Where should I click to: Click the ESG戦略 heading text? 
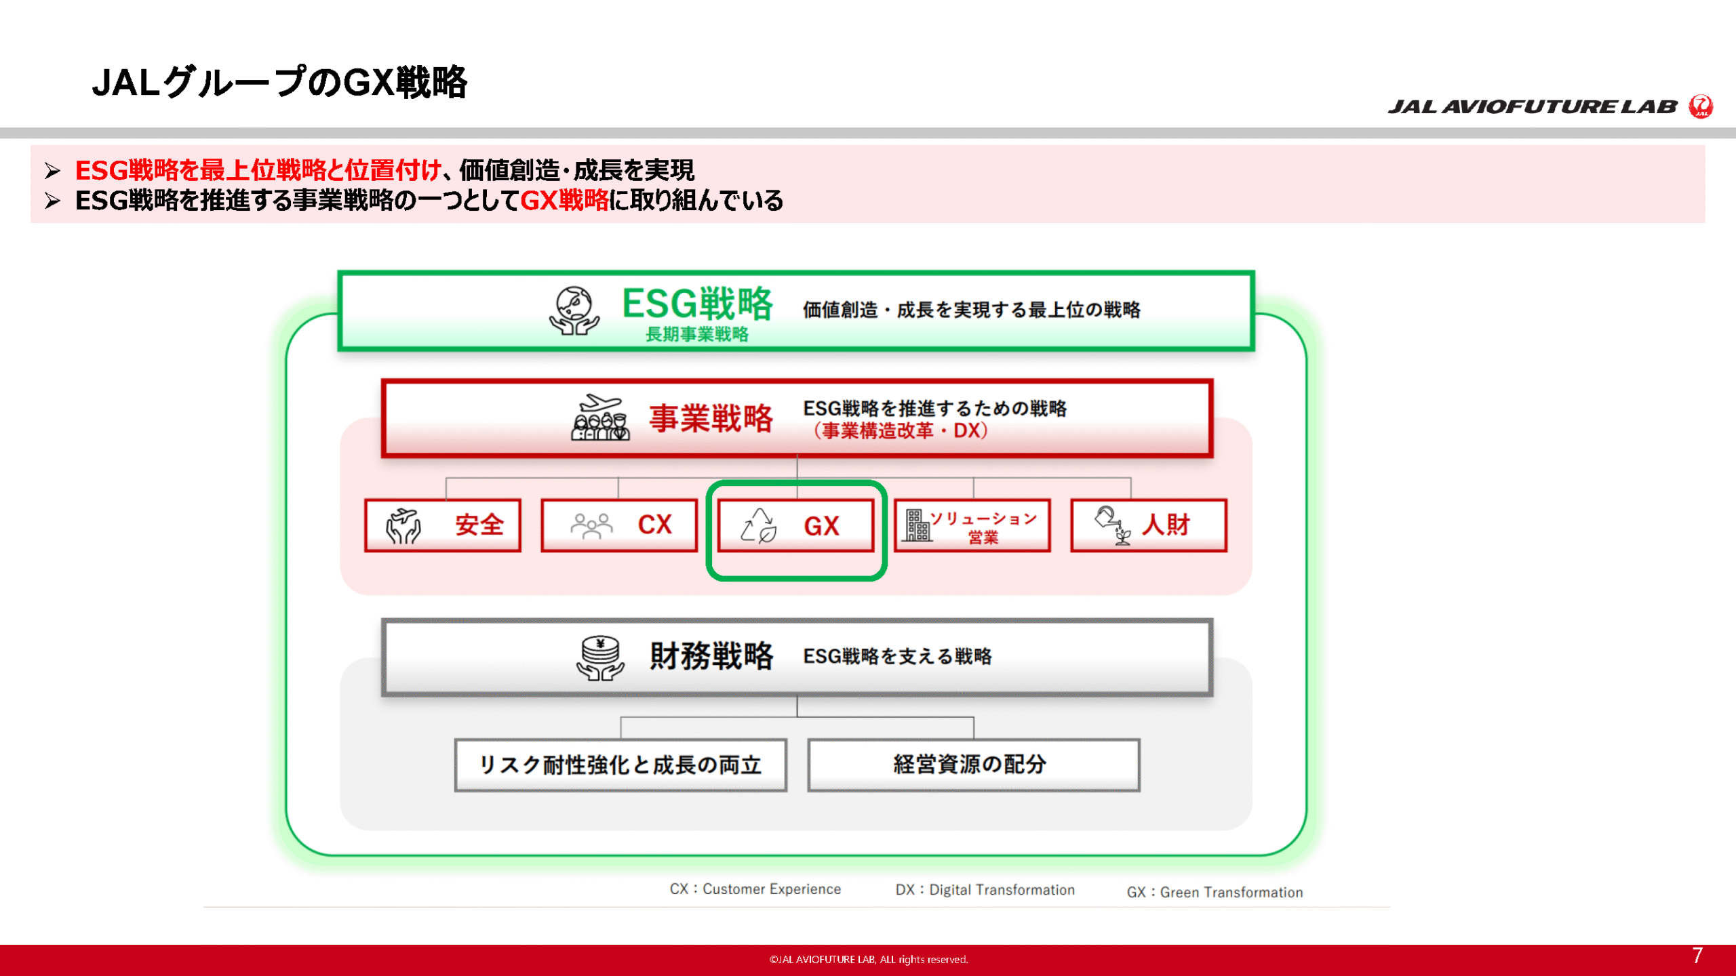pos(697,304)
